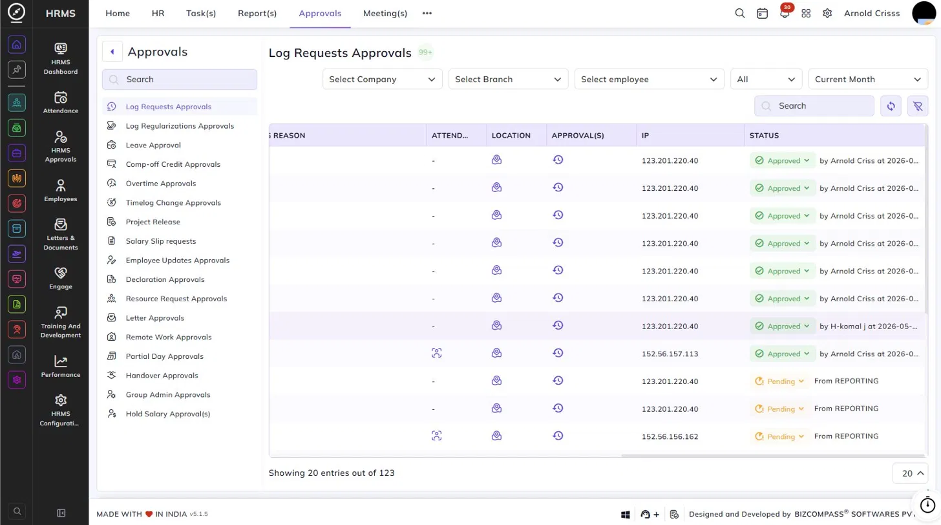Select Overtime Approvals from sidebar list

click(x=160, y=184)
